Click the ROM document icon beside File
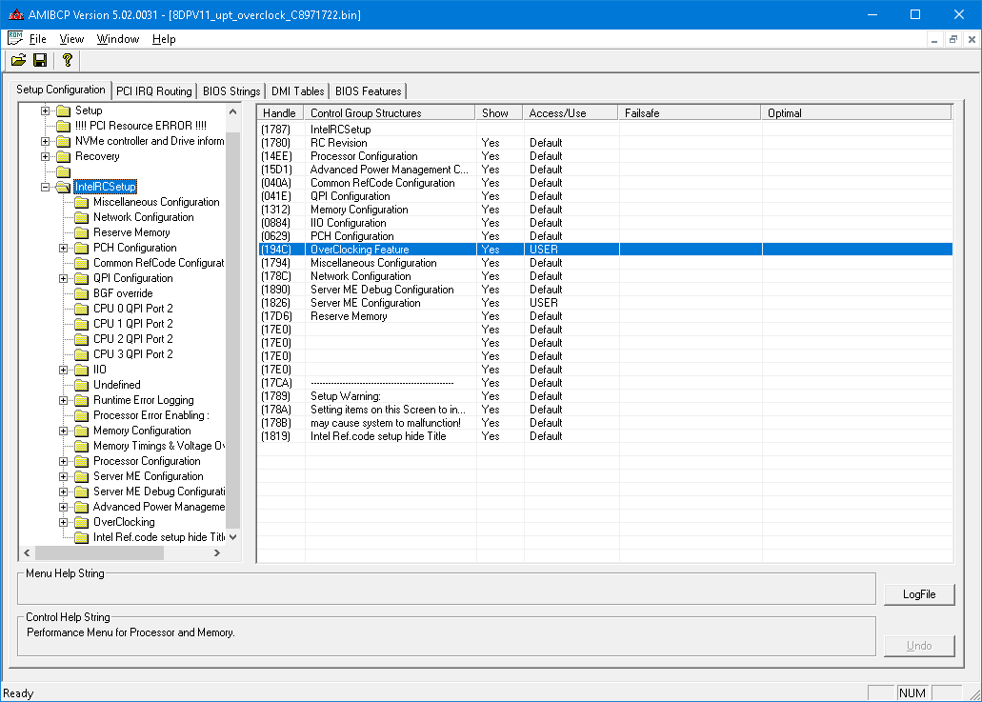 pos(15,38)
